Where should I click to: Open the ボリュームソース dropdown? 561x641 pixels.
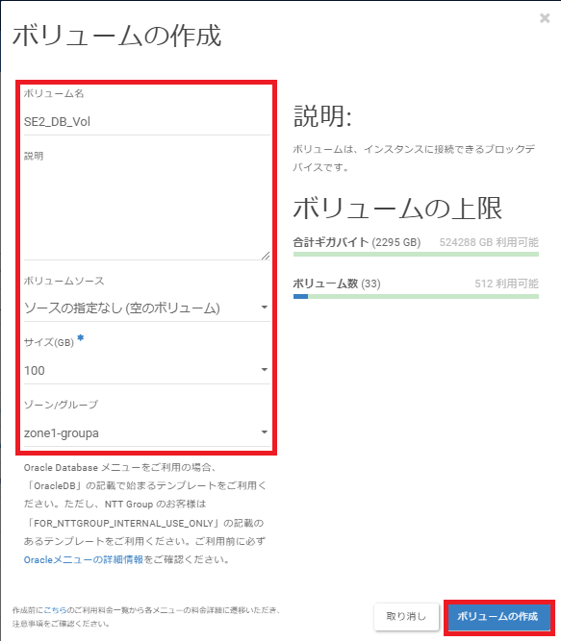147,308
